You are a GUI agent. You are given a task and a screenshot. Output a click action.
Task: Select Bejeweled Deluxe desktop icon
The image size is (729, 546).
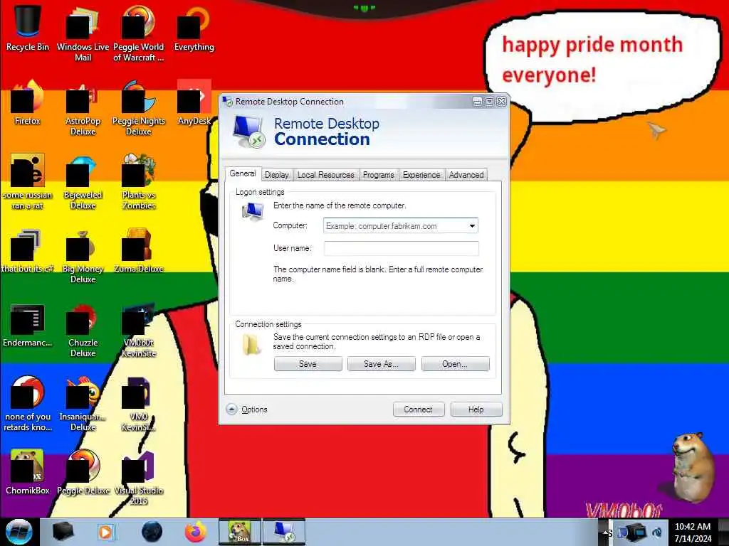83,181
